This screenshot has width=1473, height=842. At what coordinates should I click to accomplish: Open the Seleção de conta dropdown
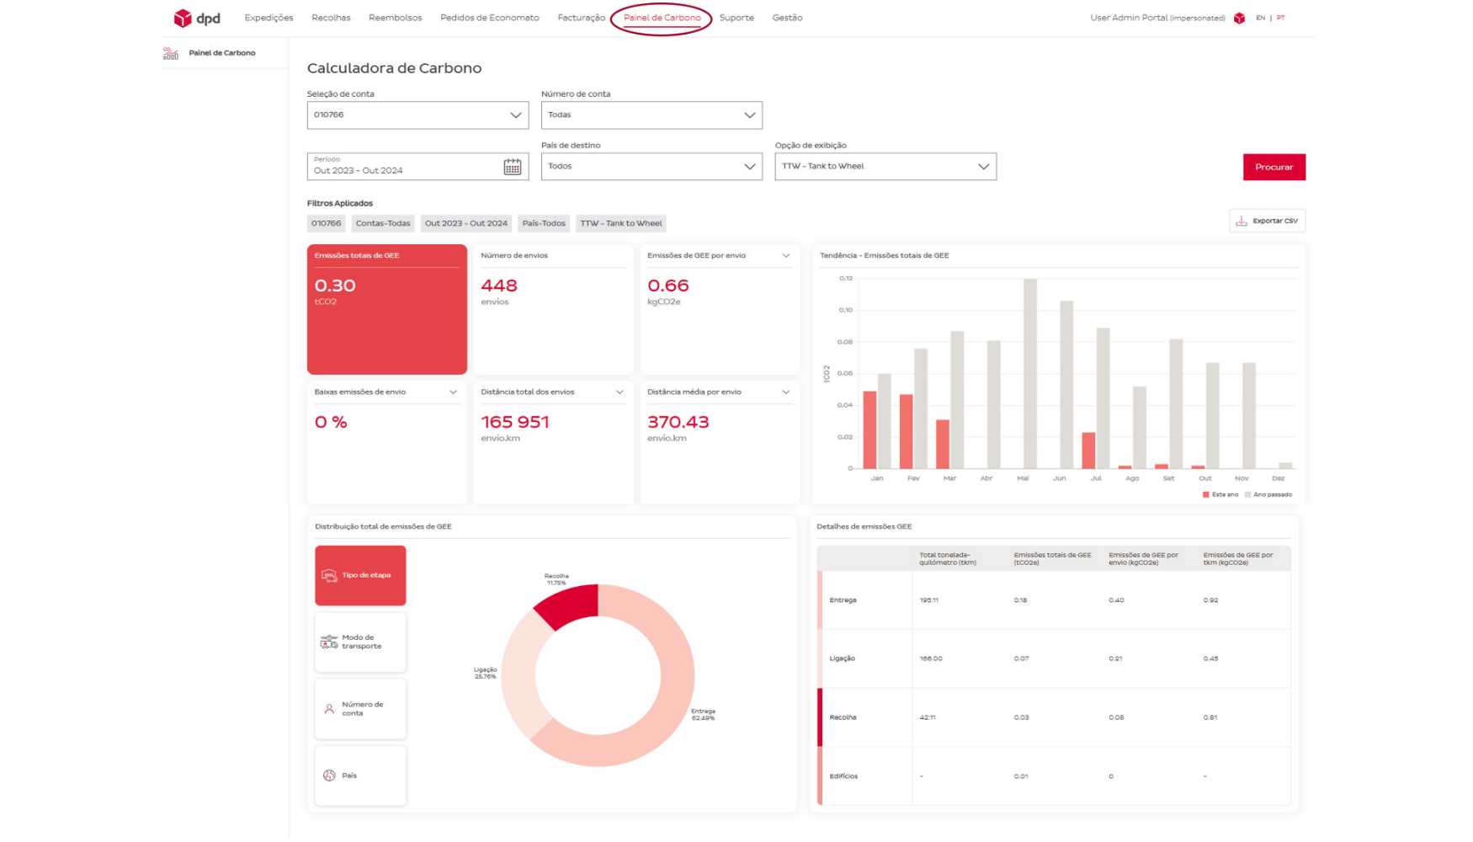[x=417, y=115]
